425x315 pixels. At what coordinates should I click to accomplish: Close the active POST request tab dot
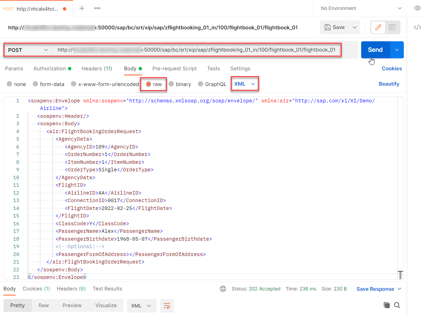pos(65,9)
